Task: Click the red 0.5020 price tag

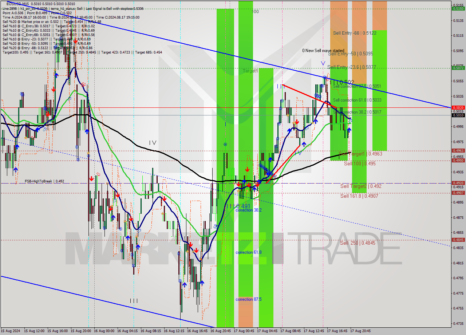Action: click(458, 107)
